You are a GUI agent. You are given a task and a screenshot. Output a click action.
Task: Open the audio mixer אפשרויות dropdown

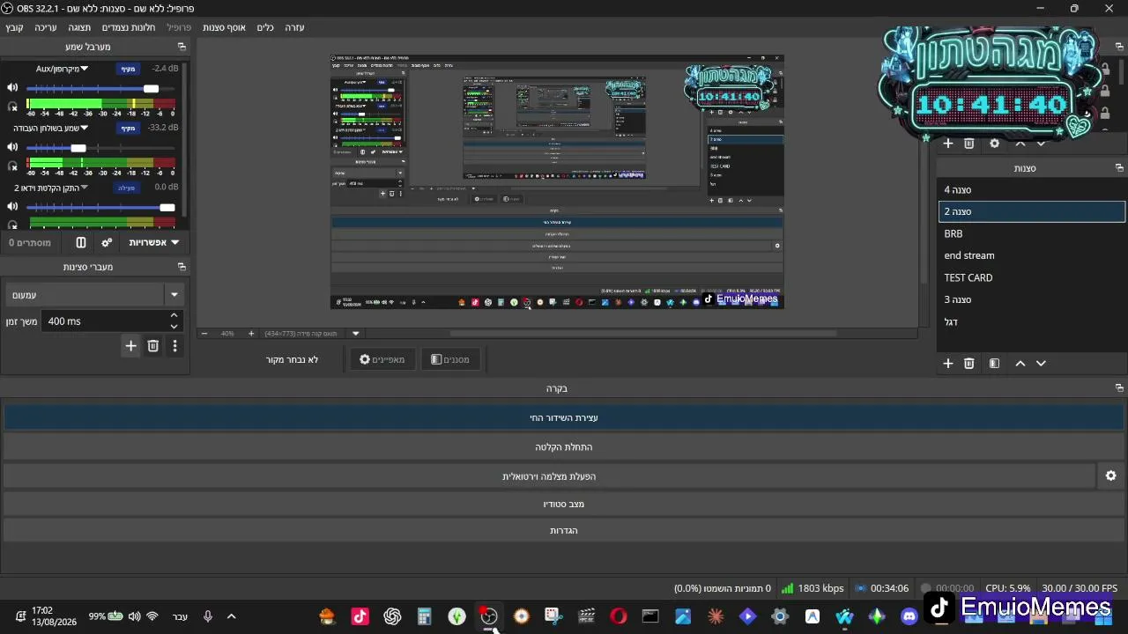(153, 242)
